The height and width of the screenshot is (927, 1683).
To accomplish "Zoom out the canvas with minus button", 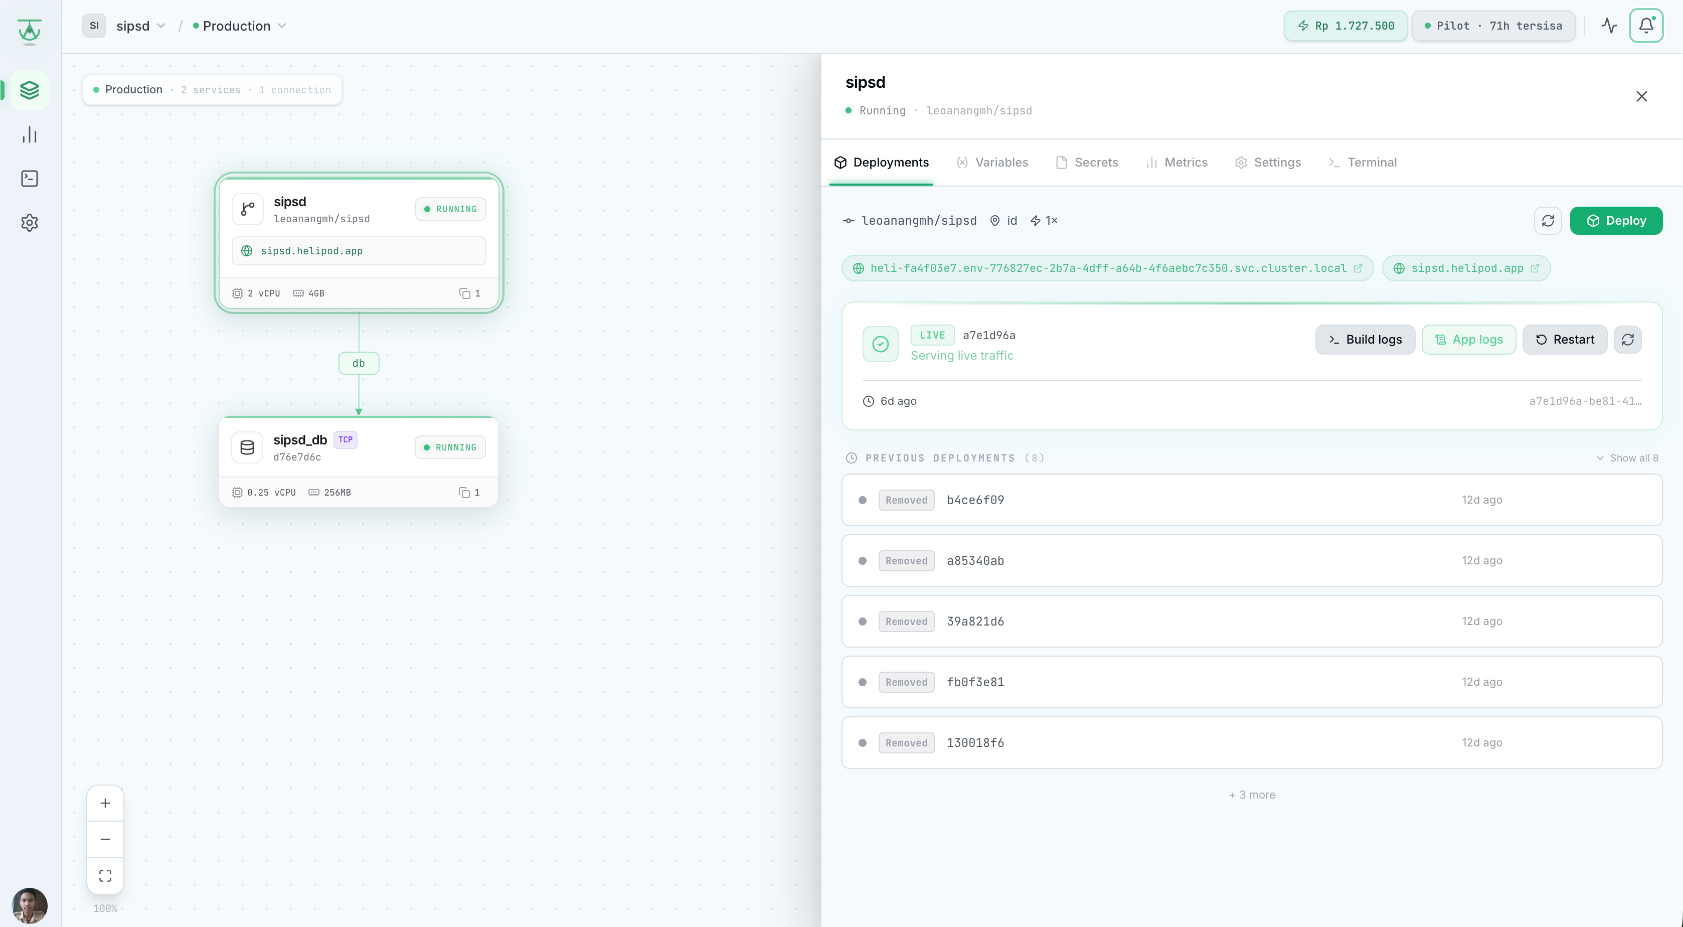I will 105,839.
